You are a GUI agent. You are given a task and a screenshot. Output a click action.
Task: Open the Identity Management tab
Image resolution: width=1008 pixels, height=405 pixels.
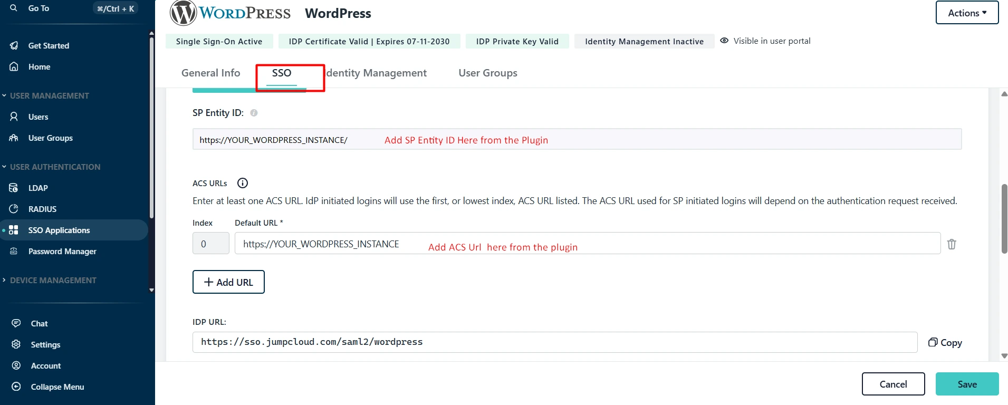(x=376, y=73)
